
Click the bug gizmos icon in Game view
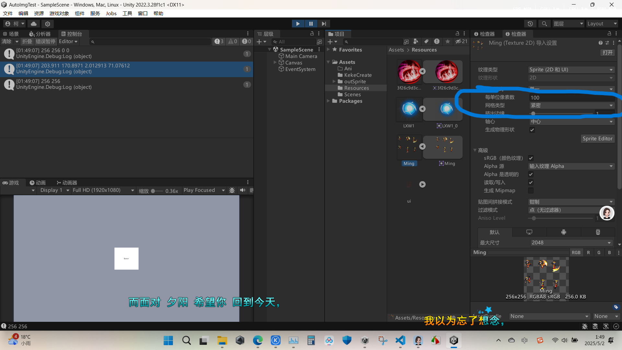click(x=232, y=190)
